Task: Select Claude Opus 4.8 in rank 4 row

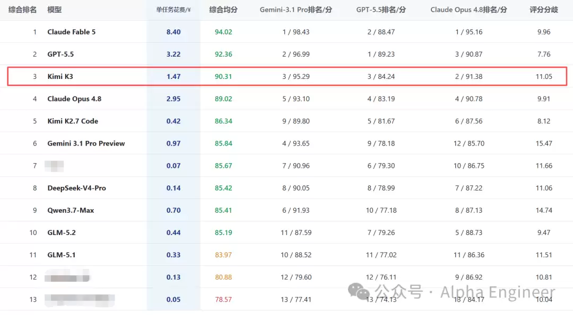Action: (x=74, y=99)
